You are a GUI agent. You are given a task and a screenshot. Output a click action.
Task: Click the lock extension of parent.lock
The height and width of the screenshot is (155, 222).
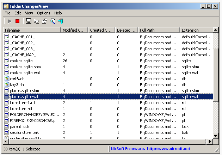[x=185, y=127]
